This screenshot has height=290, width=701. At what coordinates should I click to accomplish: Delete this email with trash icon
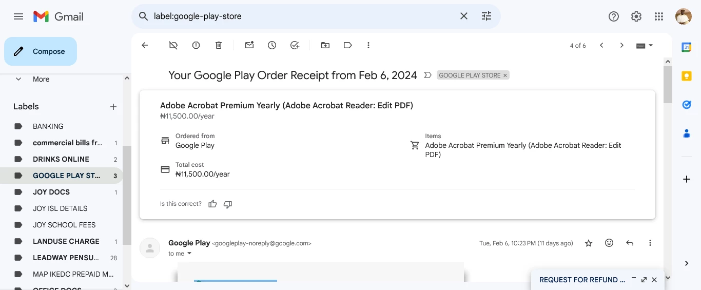click(219, 45)
